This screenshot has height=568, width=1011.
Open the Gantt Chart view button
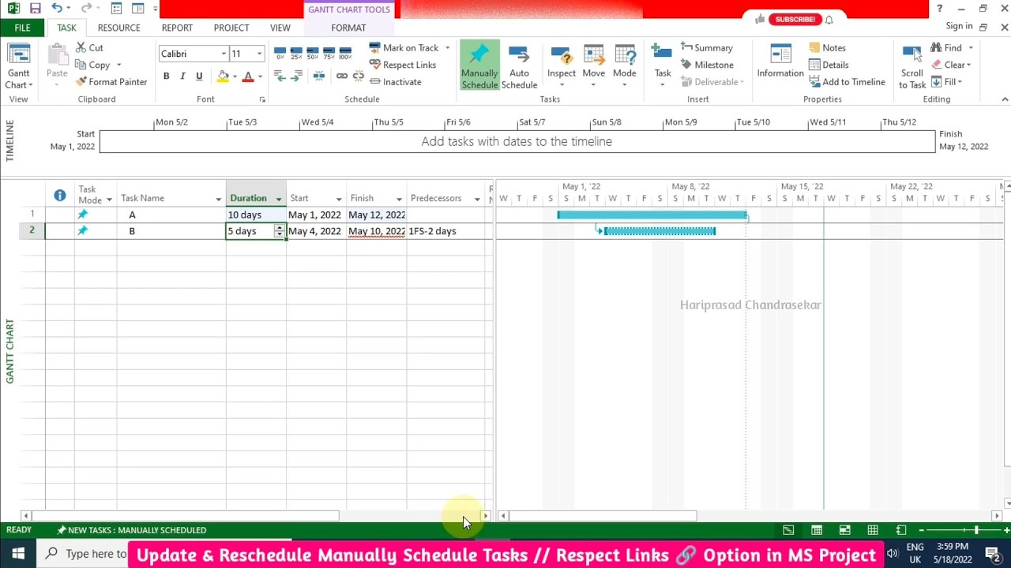click(x=18, y=67)
